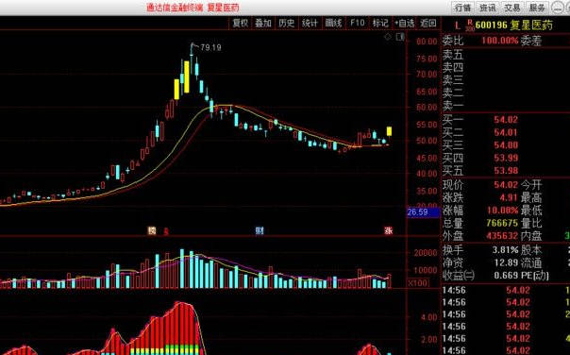Viewport: 570px width, 355px height.
Task: Click the red S marker below the chart
Action: (166, 231)
